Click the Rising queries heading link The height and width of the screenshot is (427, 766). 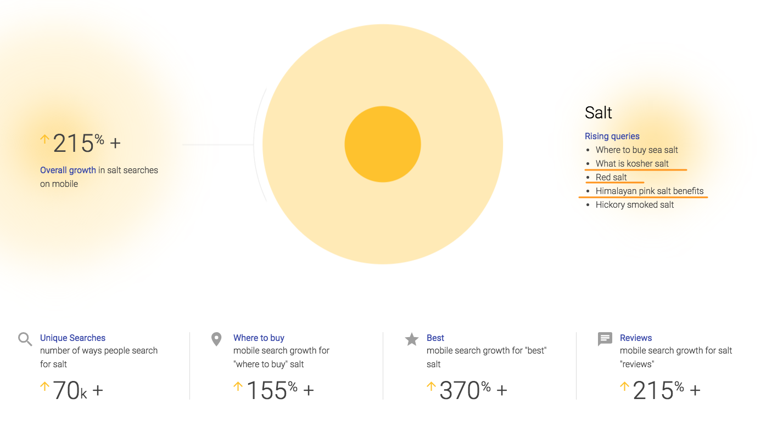click(612, 136)
